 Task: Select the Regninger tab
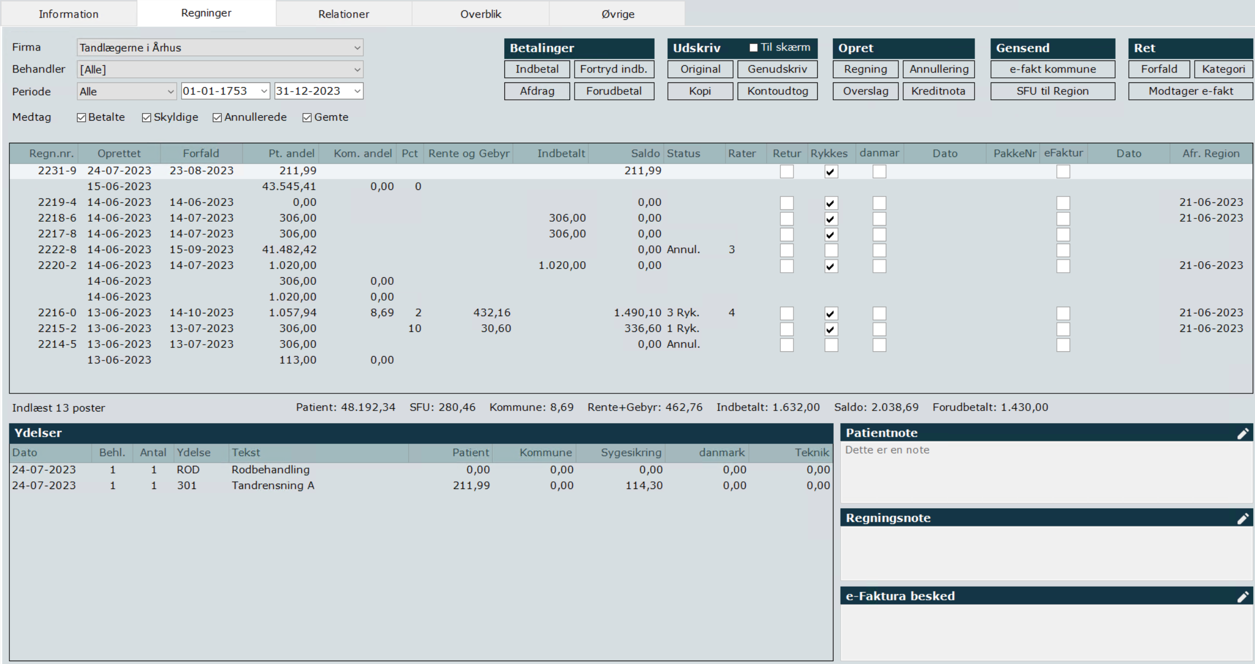point(206,13)
